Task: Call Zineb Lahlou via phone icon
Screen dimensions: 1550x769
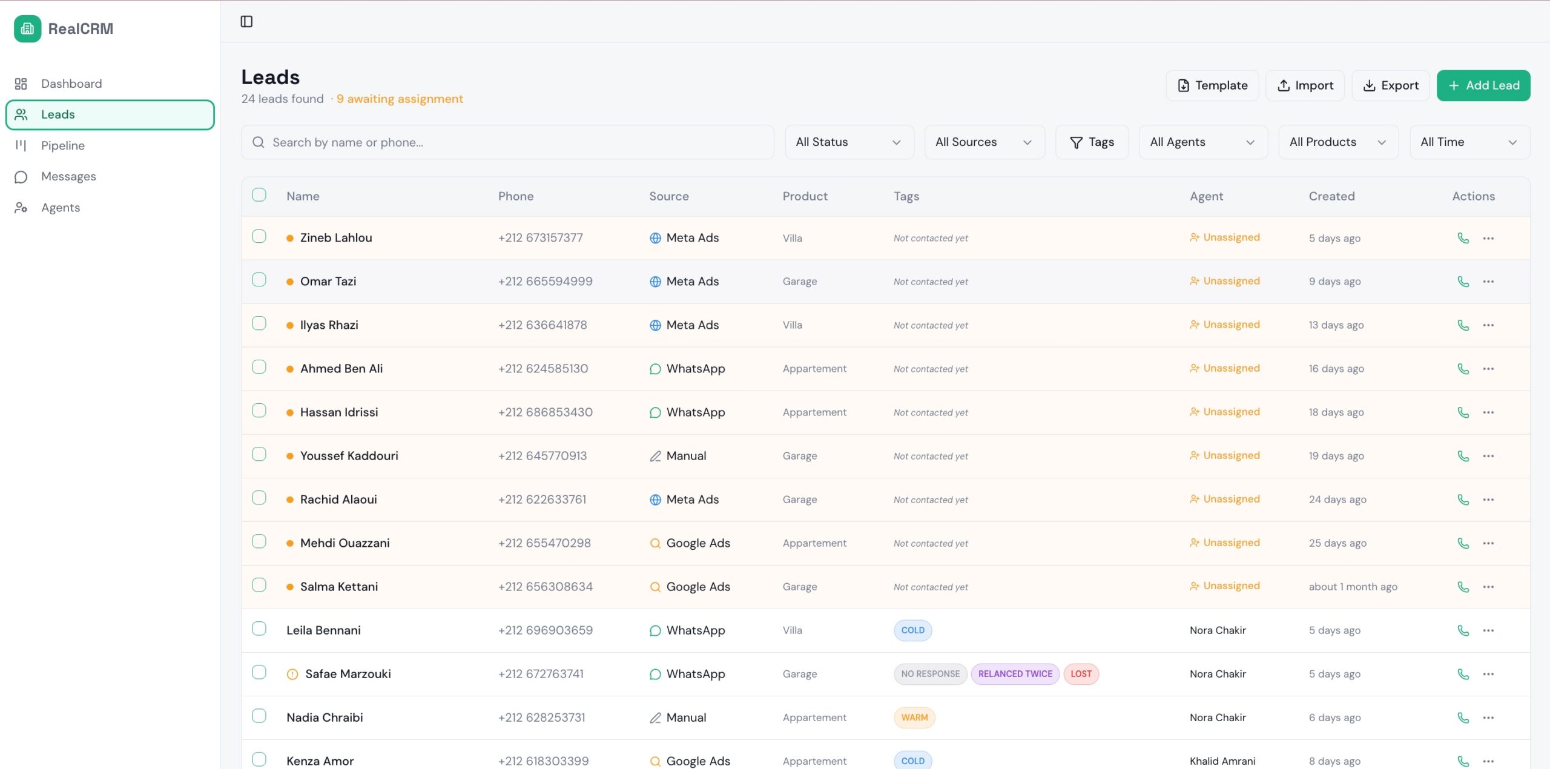Action: pyautogui.click(x=1463, y=238)
